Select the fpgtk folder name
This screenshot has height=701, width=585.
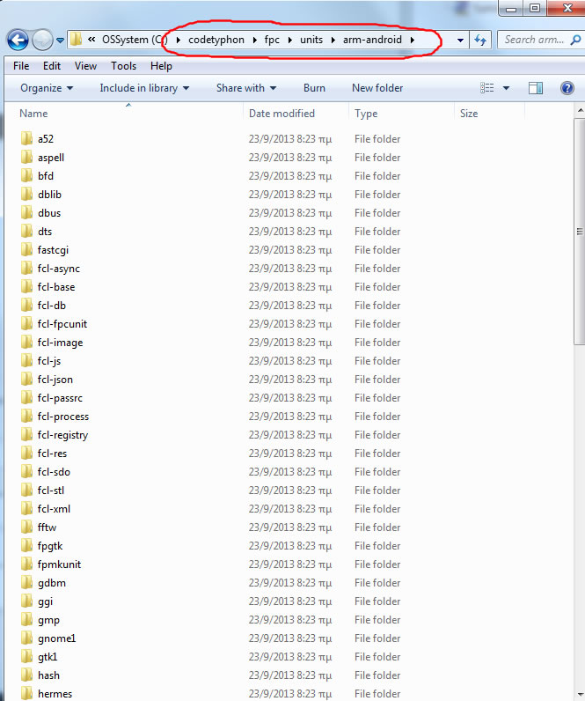(x=50, y=546)
